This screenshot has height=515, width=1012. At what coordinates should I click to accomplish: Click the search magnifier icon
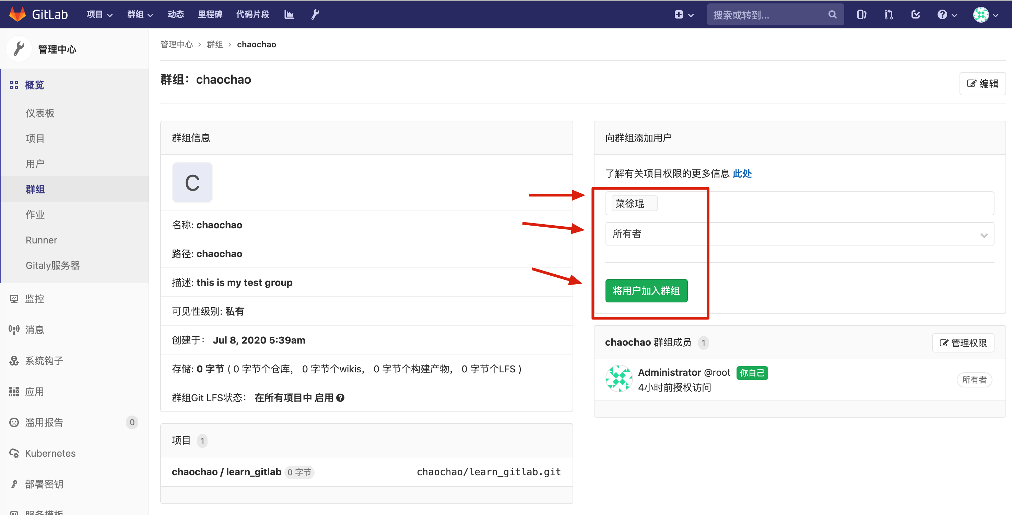(832, 14)
